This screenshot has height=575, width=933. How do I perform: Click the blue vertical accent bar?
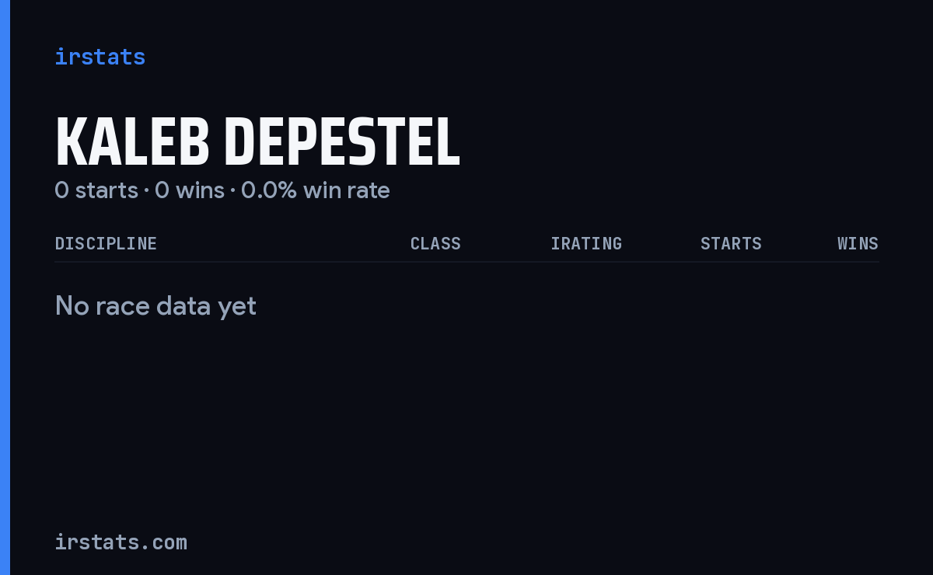tap(5, 287)
